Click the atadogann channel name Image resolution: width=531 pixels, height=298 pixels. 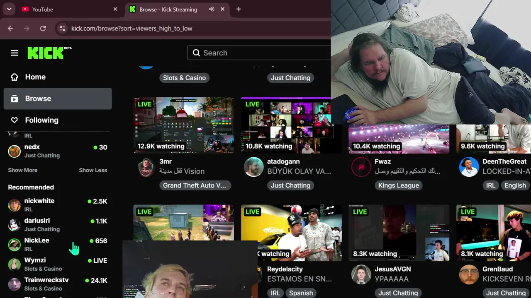point(283,161)
